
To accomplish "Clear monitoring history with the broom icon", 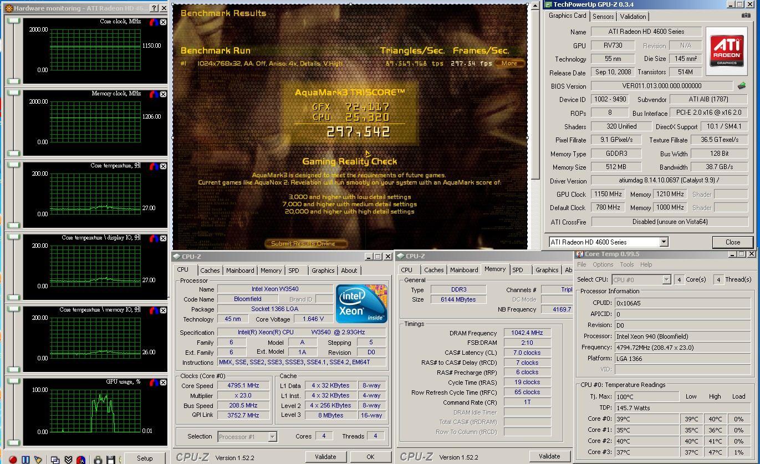I will click(38, 460).
